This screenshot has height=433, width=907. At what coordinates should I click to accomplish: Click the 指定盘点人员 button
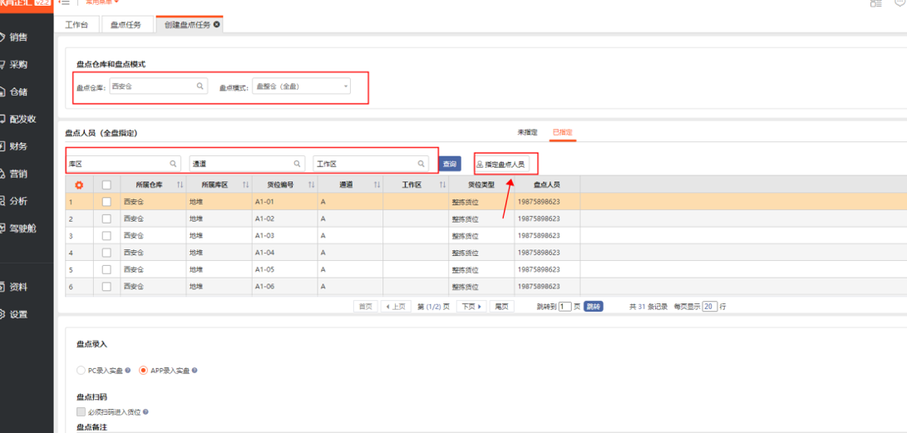pos(500,164)
